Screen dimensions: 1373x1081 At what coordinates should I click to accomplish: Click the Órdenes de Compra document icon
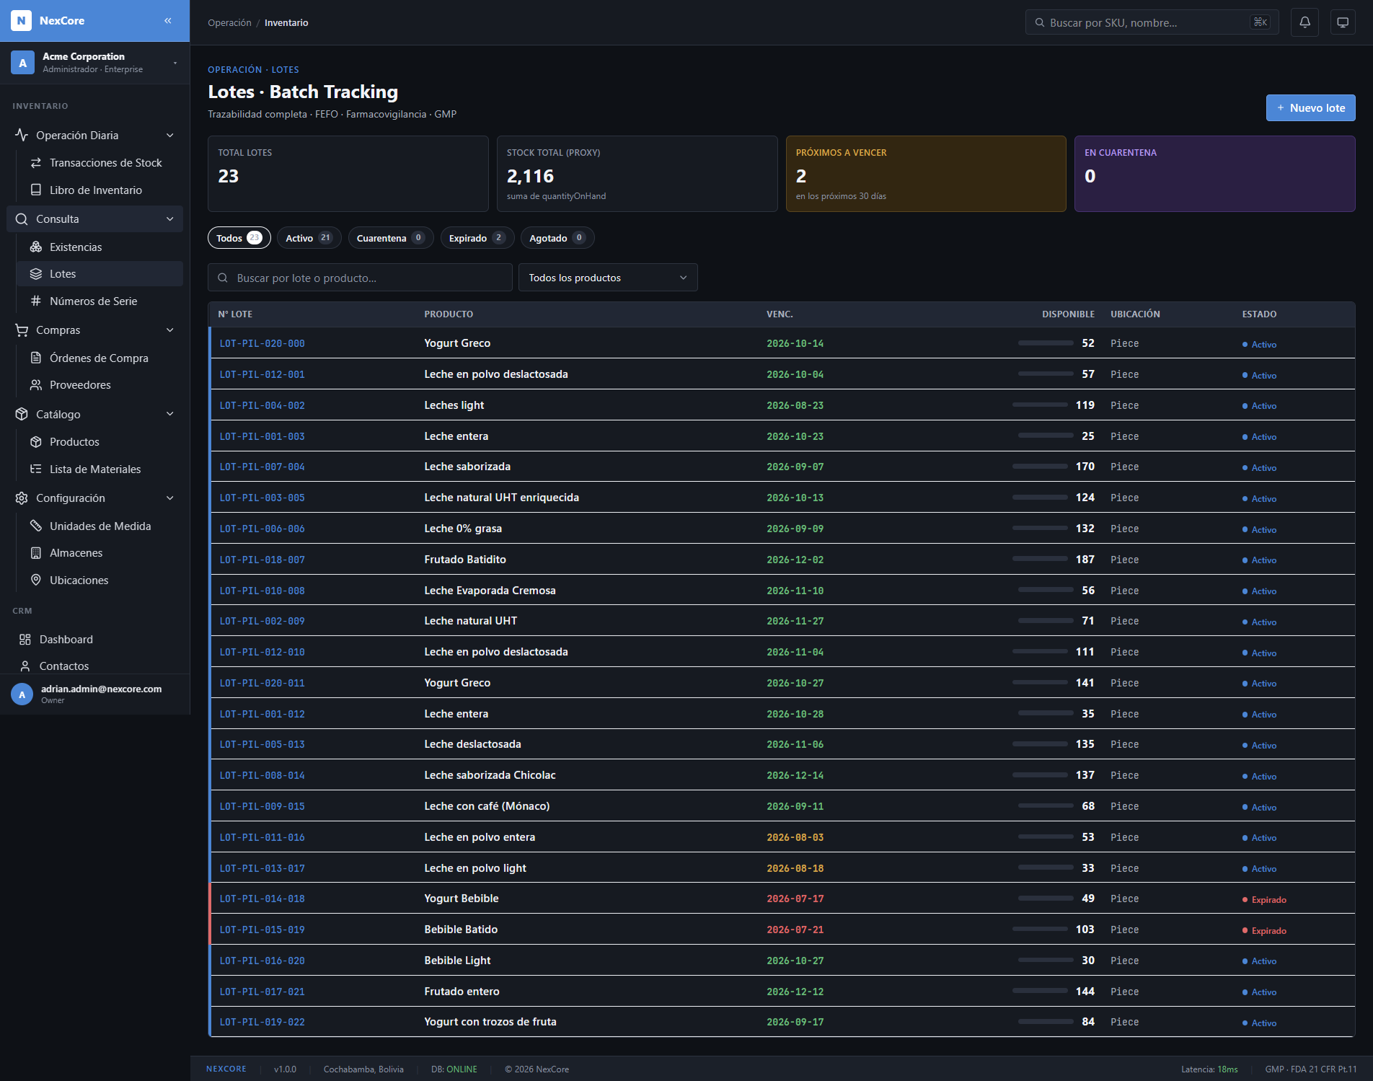[36, 358]
